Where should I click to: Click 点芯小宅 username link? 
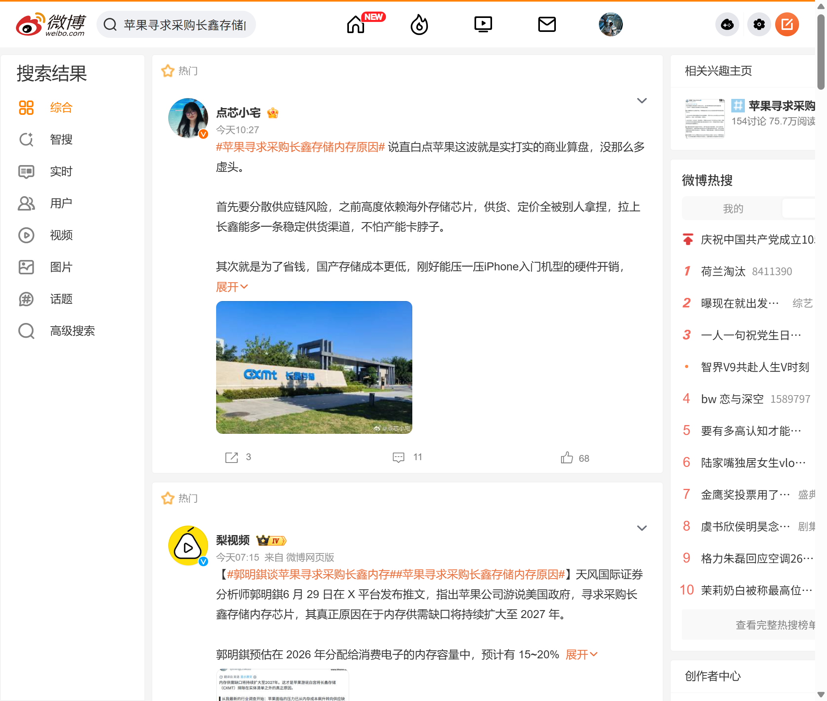click(238, 113)
